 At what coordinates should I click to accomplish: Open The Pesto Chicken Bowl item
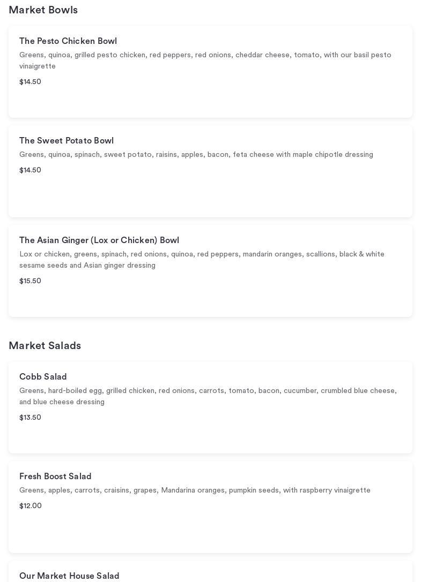coord(68,41)
